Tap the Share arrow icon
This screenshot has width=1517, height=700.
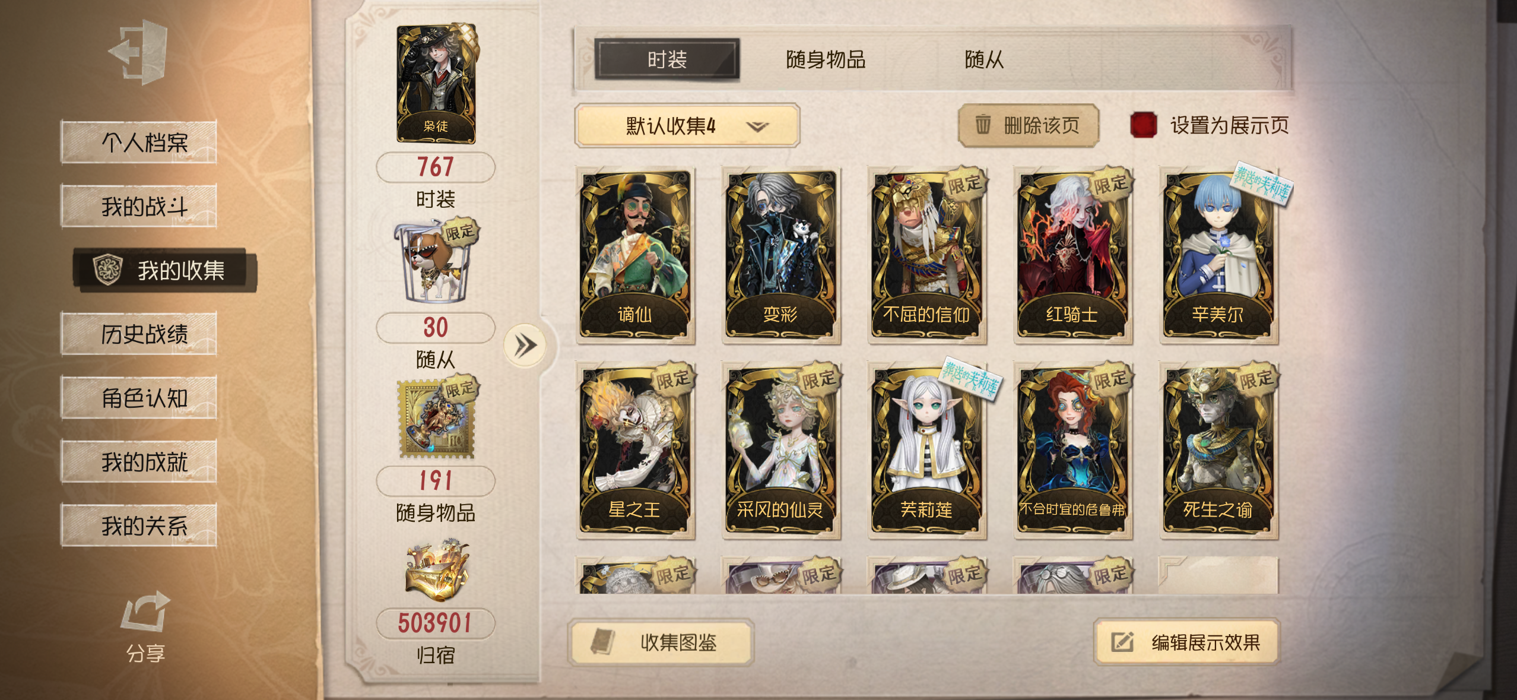(x=145, y=611)
